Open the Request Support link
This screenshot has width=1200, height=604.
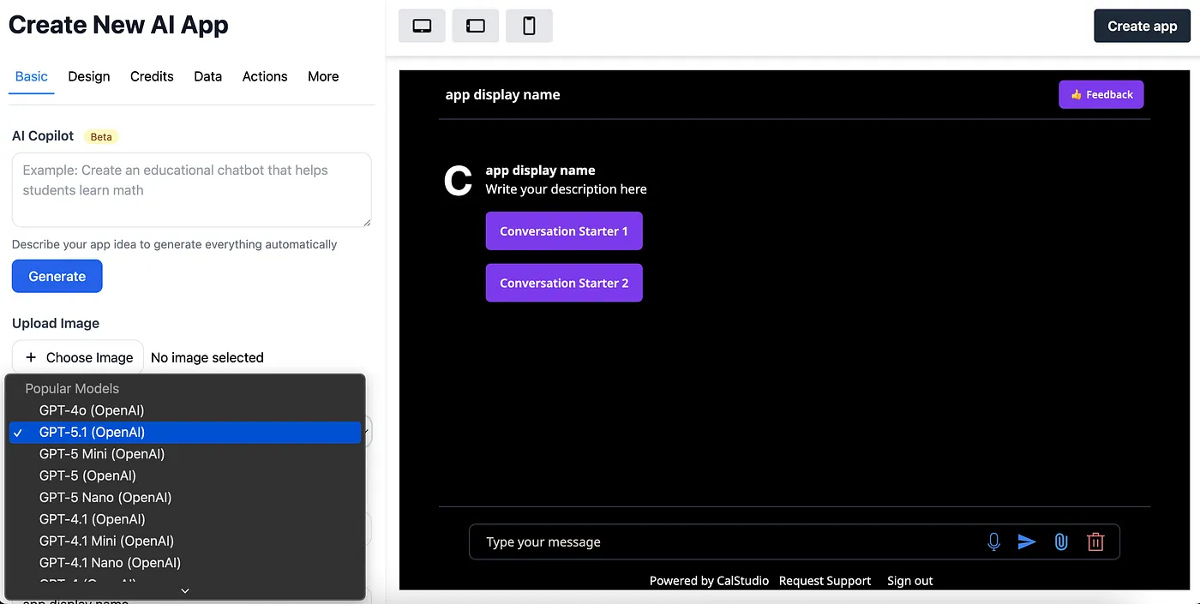click(x=825, y=581)
